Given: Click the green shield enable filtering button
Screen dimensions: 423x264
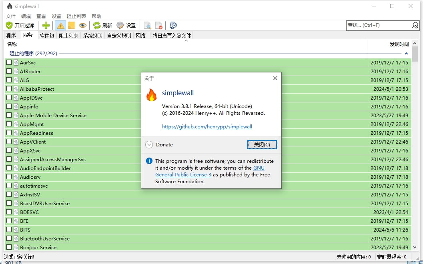Looking at the screenshot, I should (20, 25).
